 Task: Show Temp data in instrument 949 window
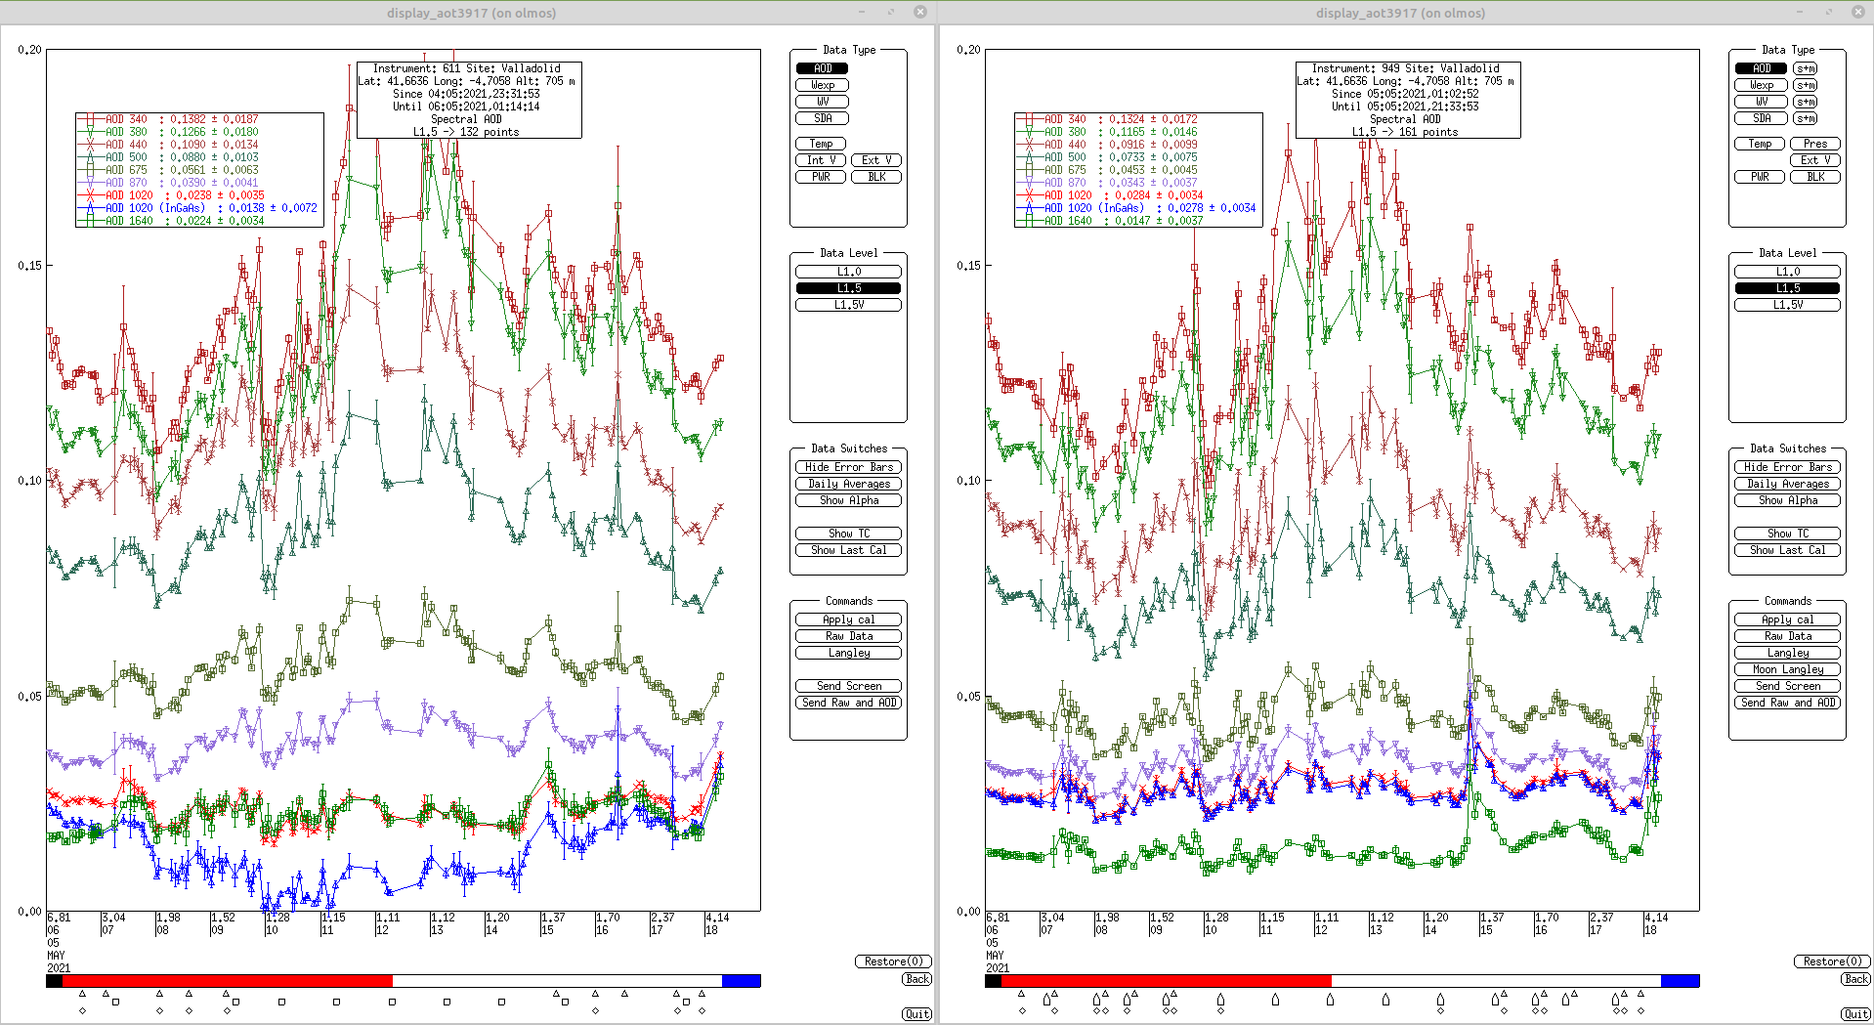click(x=1760, y=144)
